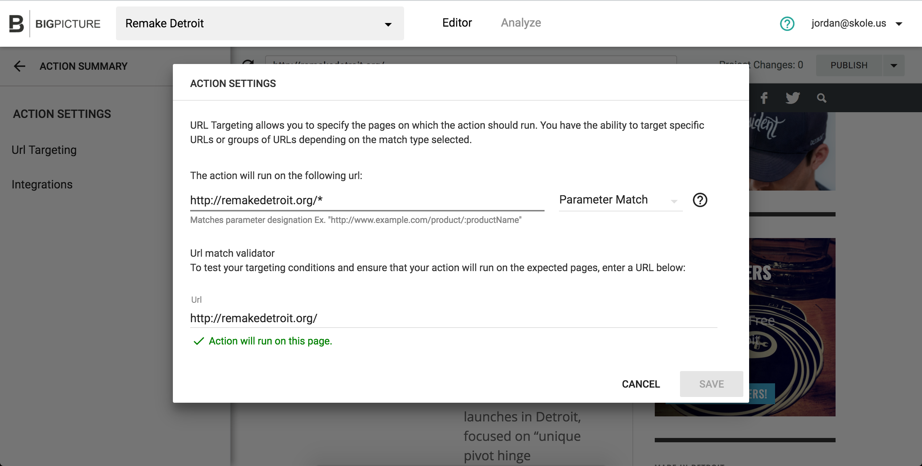Click 'Action will run on this page.' message
The image size is (922, 466).
tap(270, 341)
